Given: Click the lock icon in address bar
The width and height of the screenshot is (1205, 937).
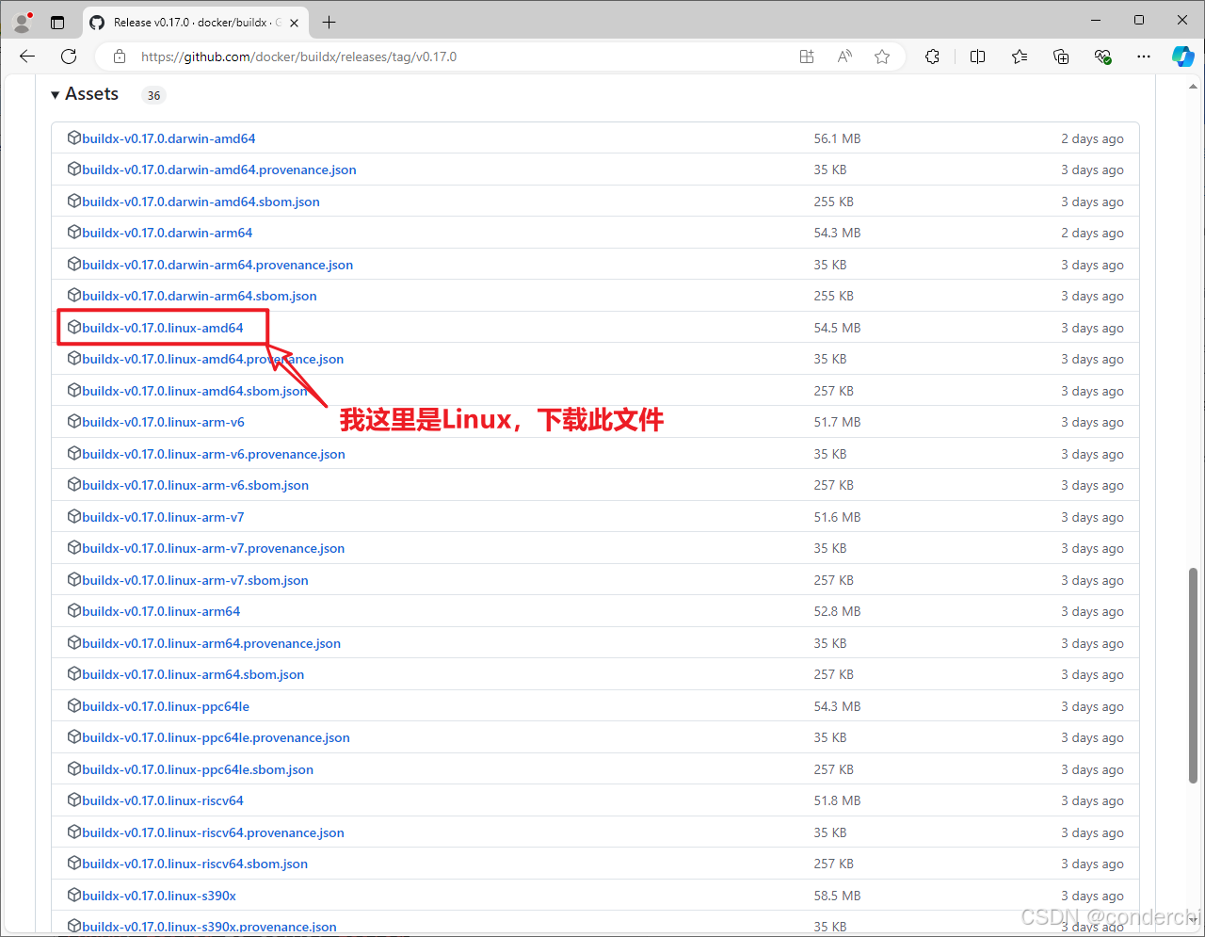Looking at the screenshot, I should tap(120, 57).
